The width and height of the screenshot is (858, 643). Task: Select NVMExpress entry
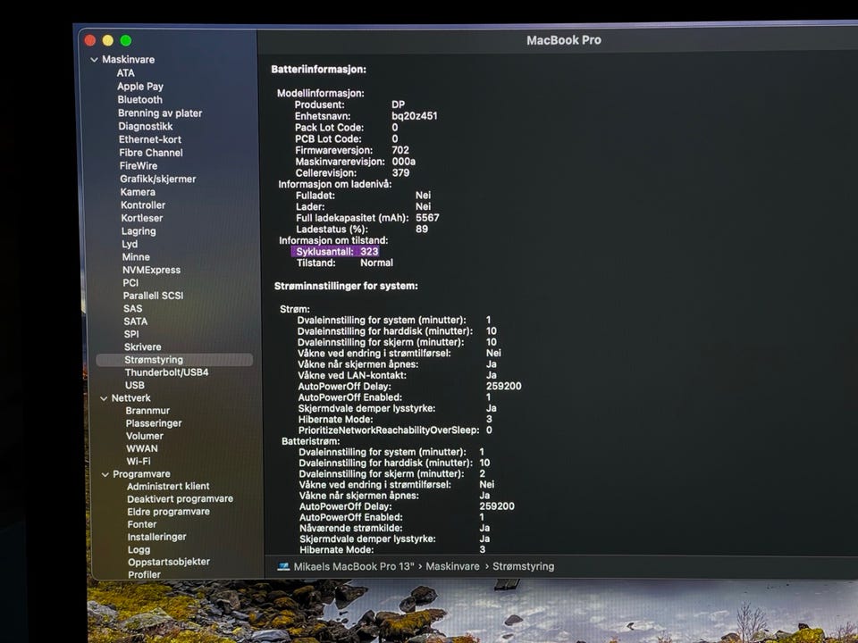click(152, 270)
